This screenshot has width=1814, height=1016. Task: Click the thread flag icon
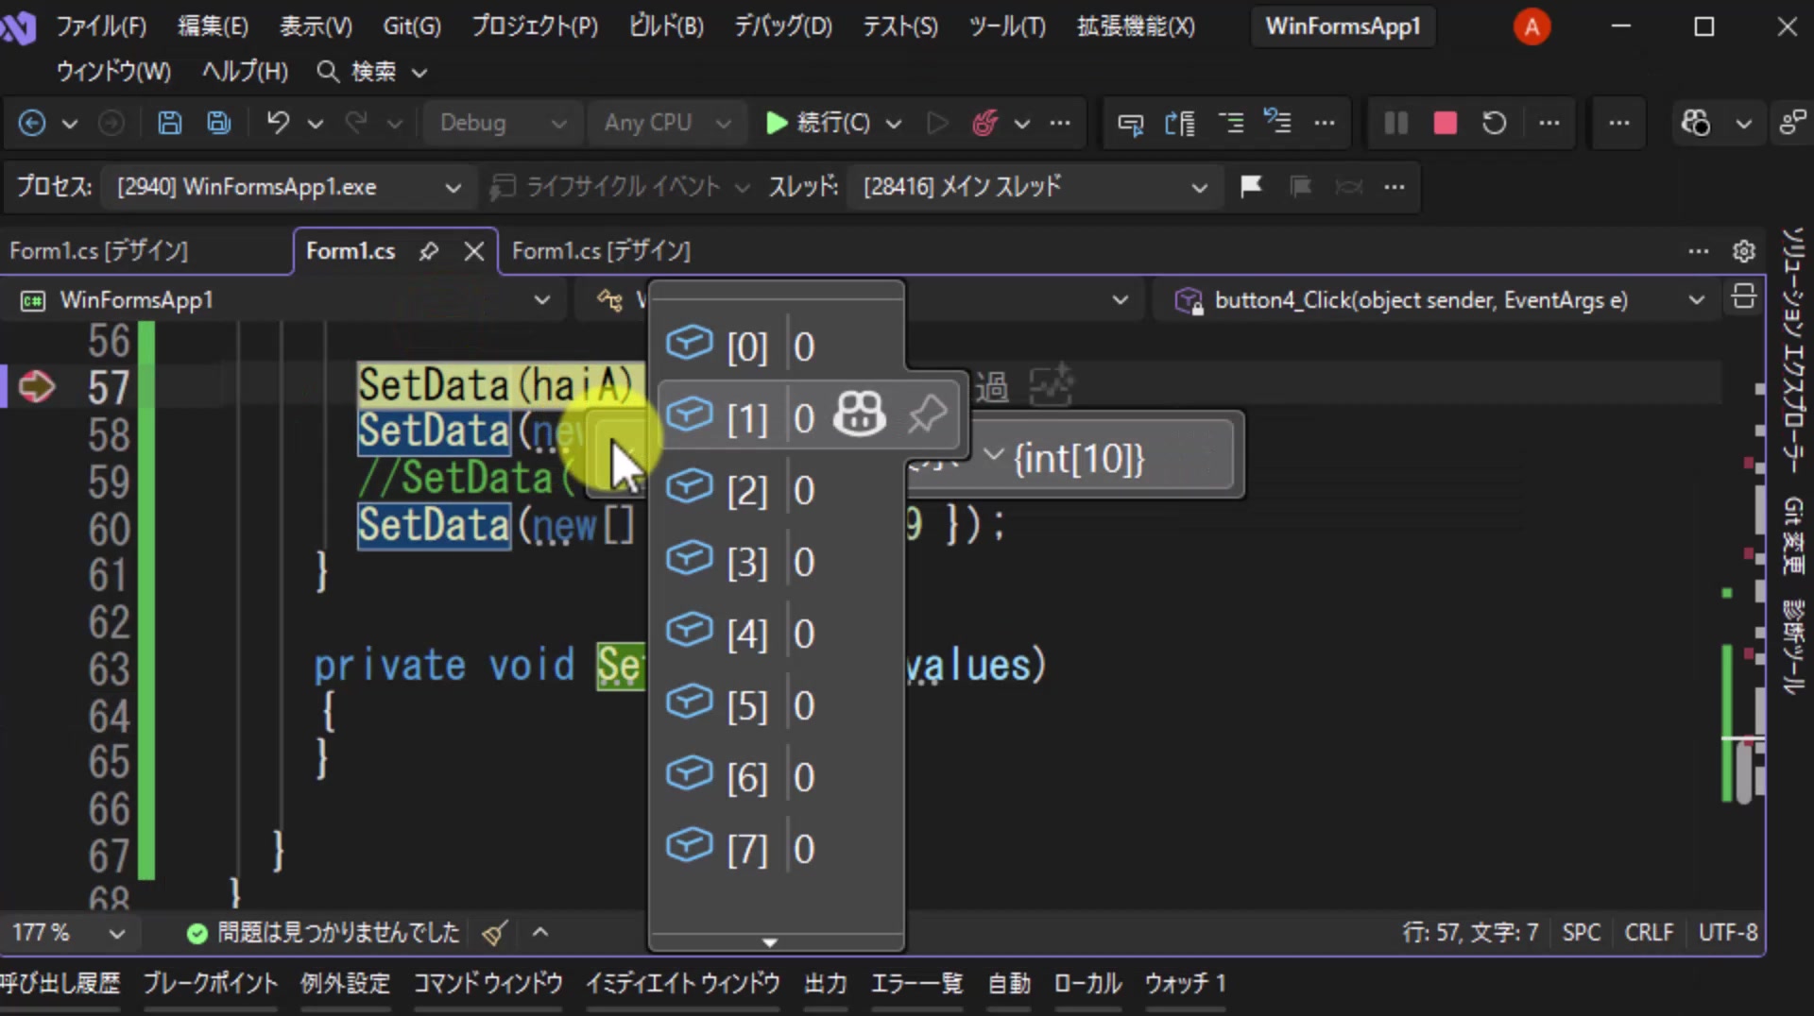1251,186
